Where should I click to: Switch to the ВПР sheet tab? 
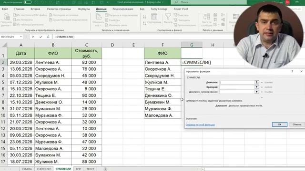pyautogui.click(x=78, y=169)
